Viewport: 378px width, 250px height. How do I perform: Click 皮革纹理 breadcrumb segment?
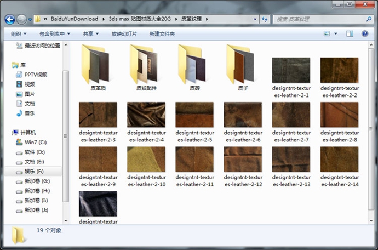point(191,19)
